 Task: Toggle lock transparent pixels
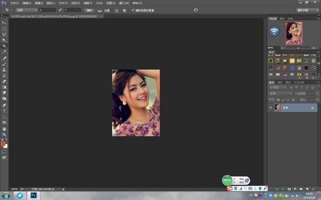click(x=278, y=100)
